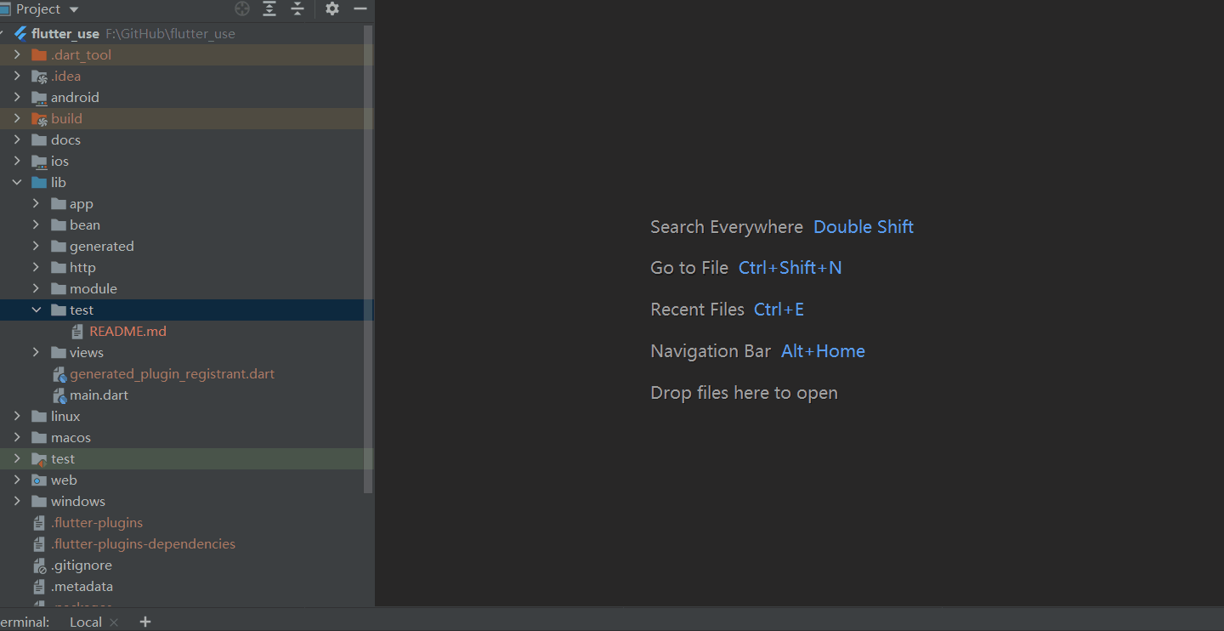
Task: Add a new terminal session tab
Action: [145, 622]
